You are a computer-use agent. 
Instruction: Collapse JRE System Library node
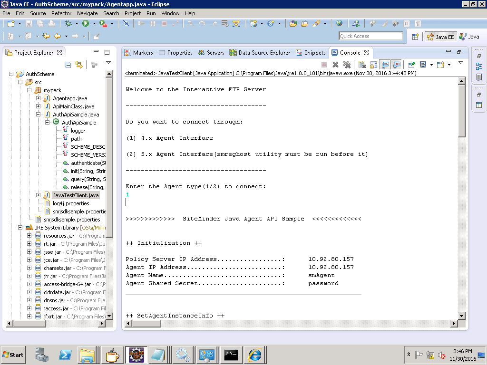20,227
